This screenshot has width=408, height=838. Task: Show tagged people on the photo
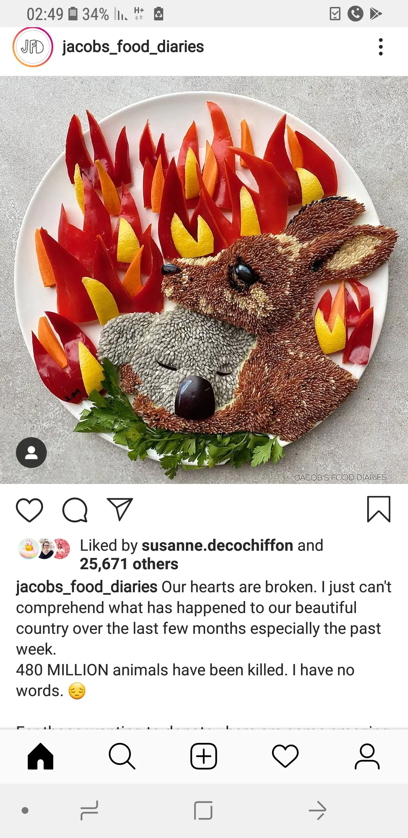[31, 453]
